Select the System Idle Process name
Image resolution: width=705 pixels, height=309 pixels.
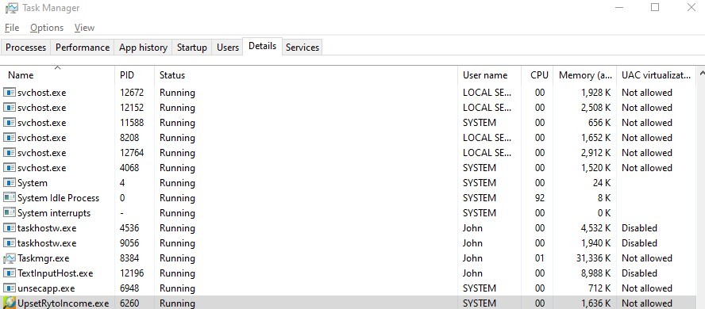59,198
